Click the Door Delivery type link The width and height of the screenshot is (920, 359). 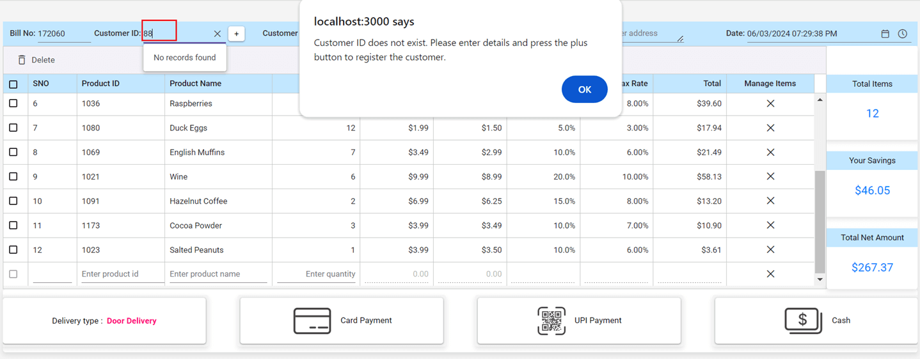click(x=132, y=321)
